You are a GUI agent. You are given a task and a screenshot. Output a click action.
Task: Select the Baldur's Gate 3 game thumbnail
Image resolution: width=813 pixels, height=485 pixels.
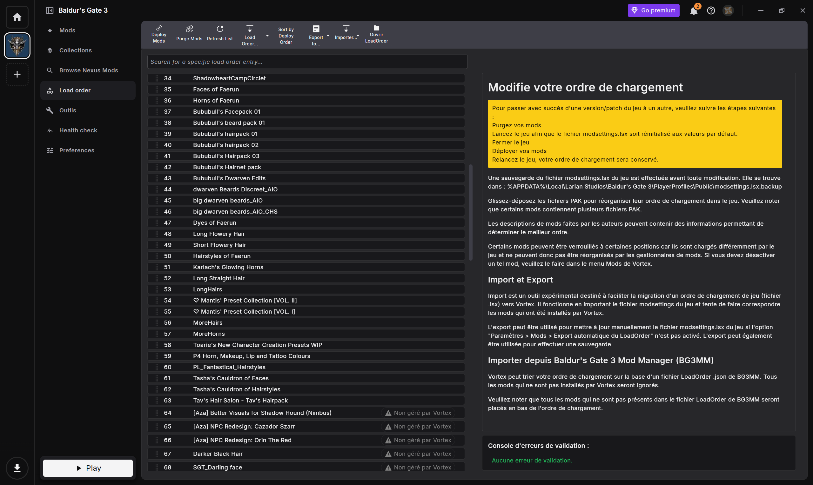pos(17,46)
